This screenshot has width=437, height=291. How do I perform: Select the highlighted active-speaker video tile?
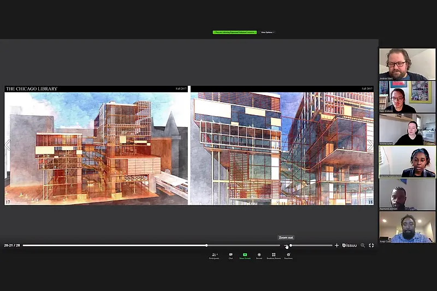(x=407, y=162)
